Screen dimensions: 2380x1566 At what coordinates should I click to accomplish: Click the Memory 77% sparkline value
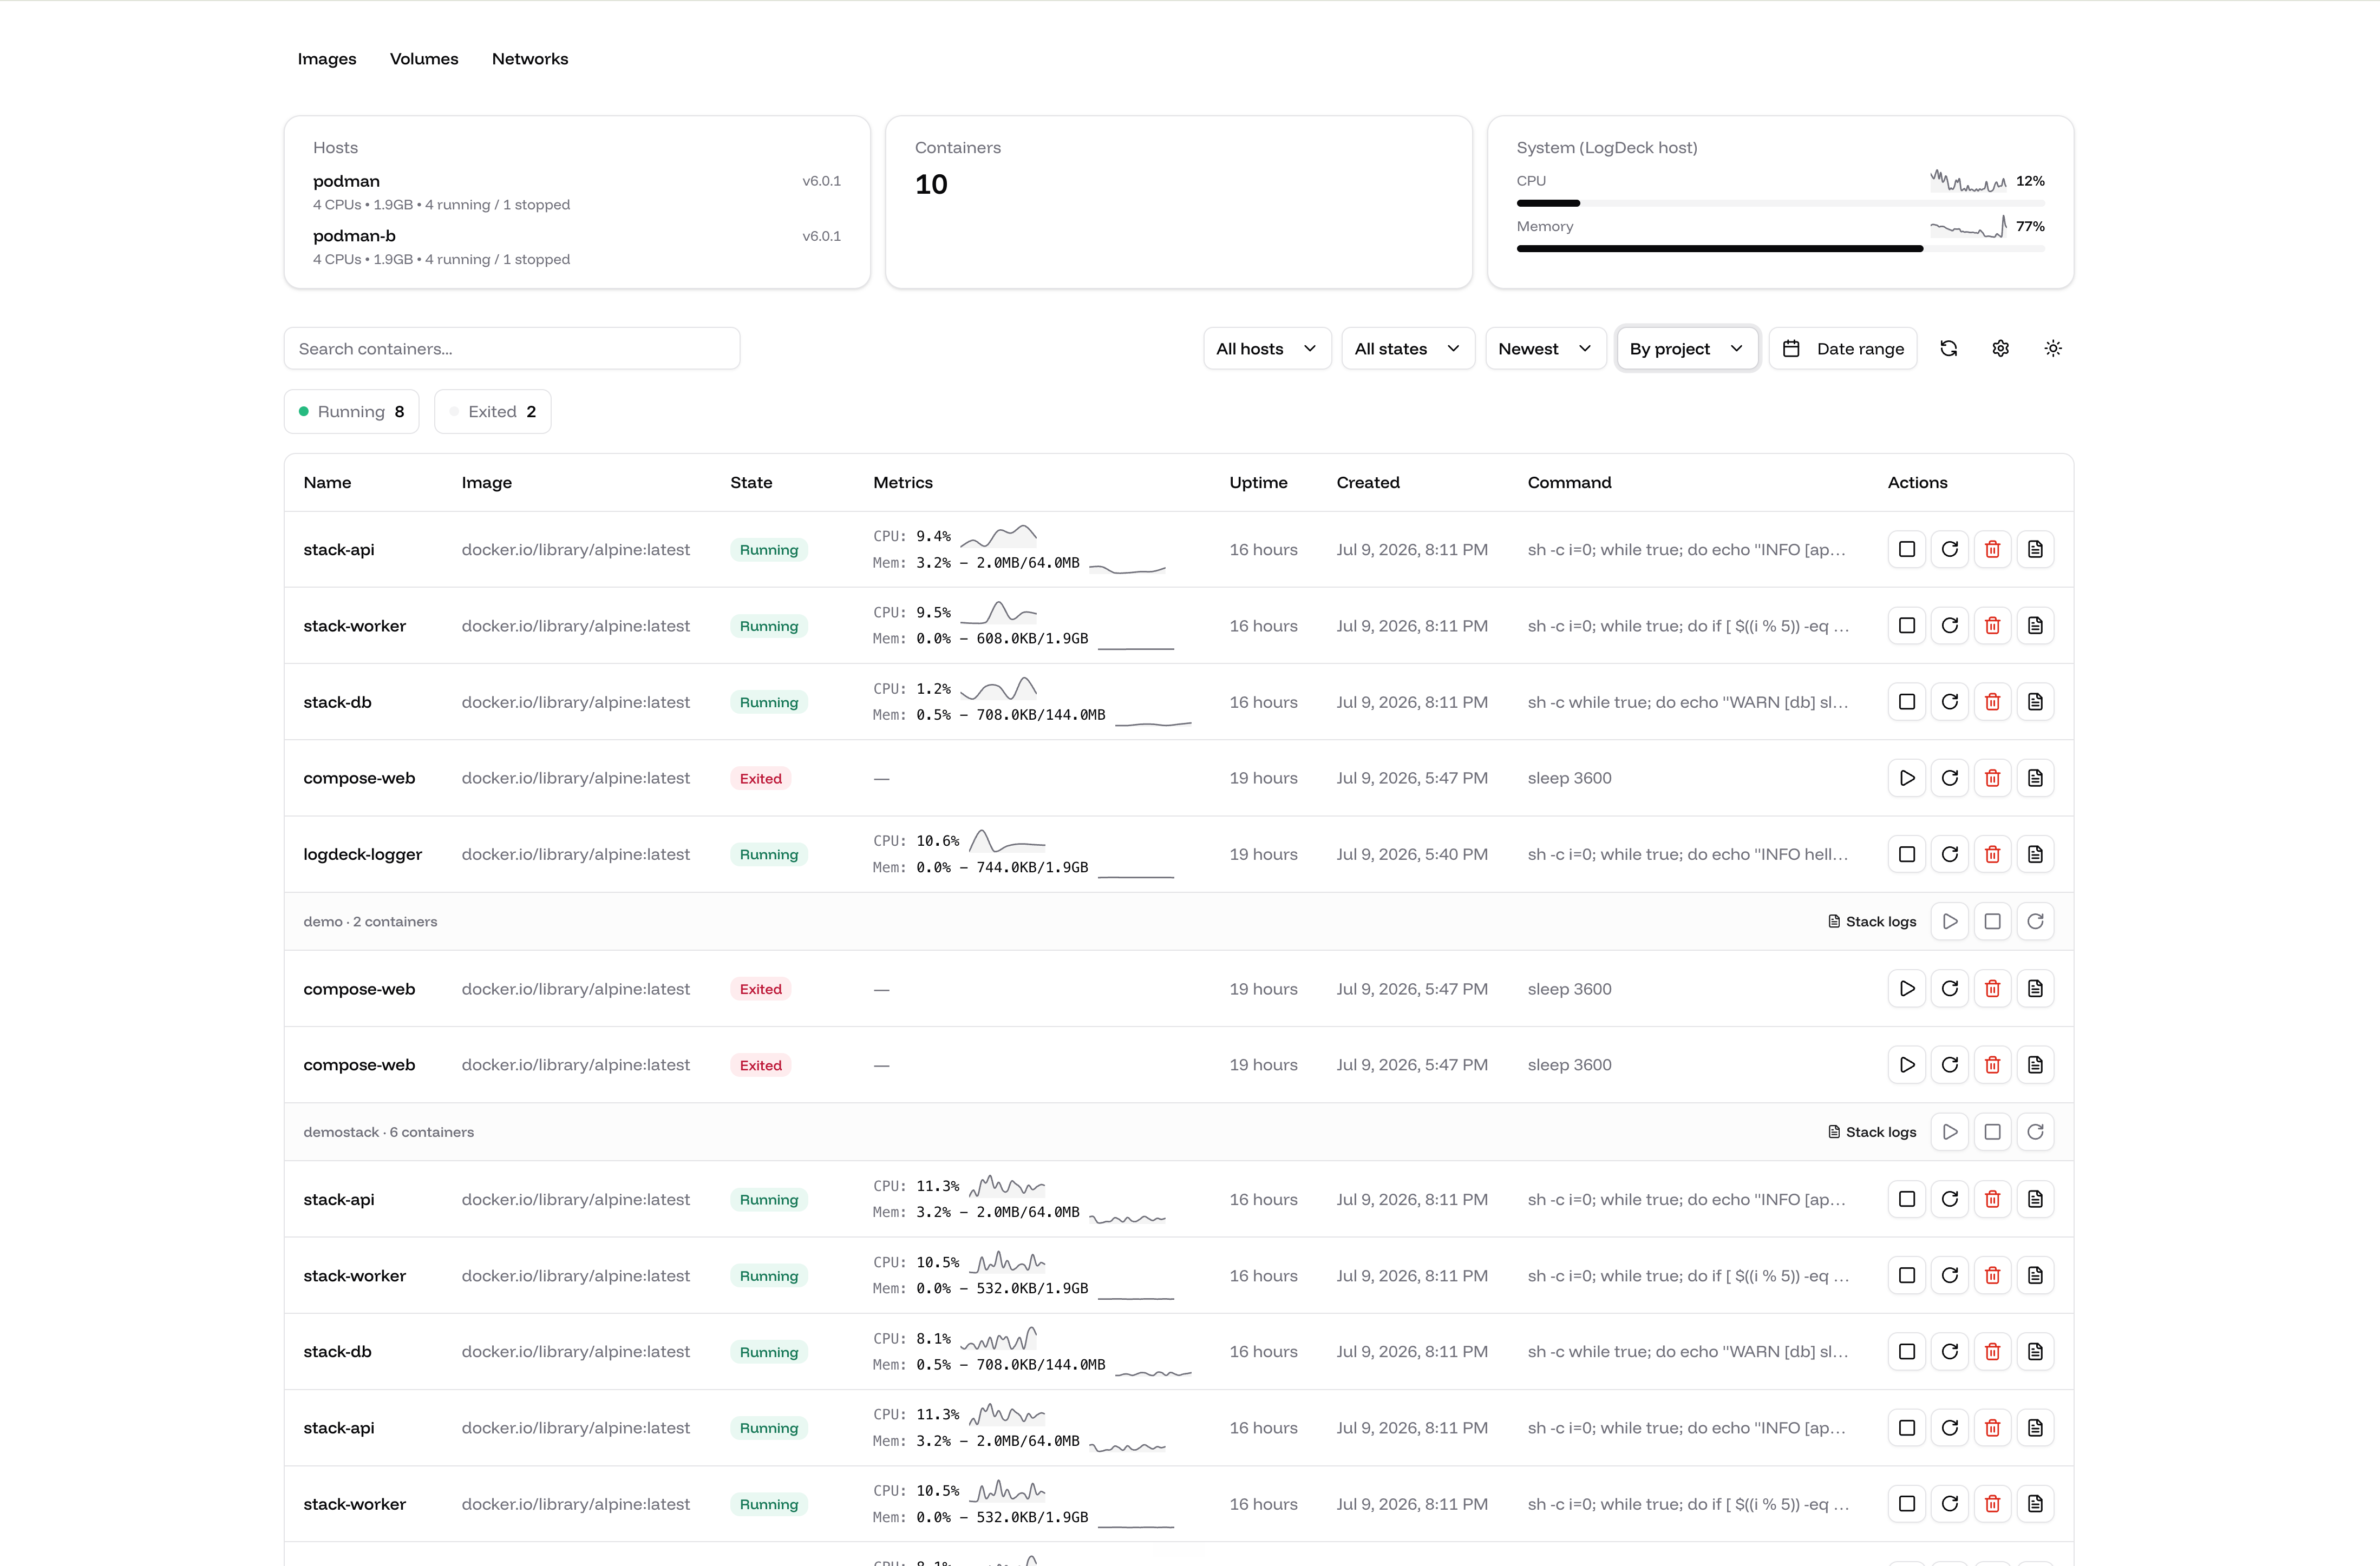[2030, 227]
